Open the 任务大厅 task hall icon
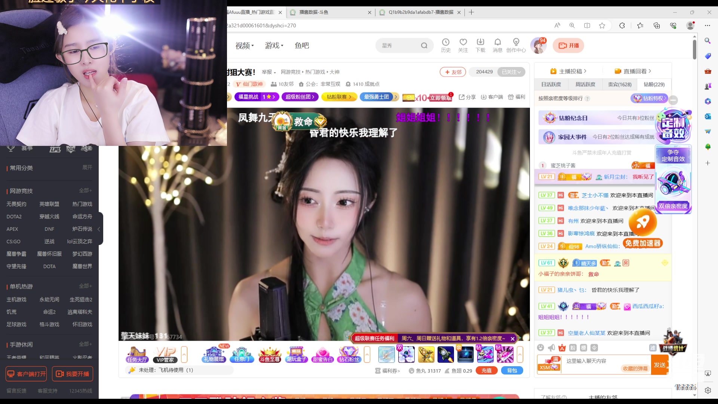Image resolution: width=718 pixels, height=404 pixels. pyautogui.click(x=137, y=355)
